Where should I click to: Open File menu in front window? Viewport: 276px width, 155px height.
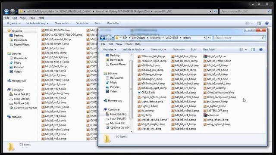pyautogui.click(x=103, y=44)
